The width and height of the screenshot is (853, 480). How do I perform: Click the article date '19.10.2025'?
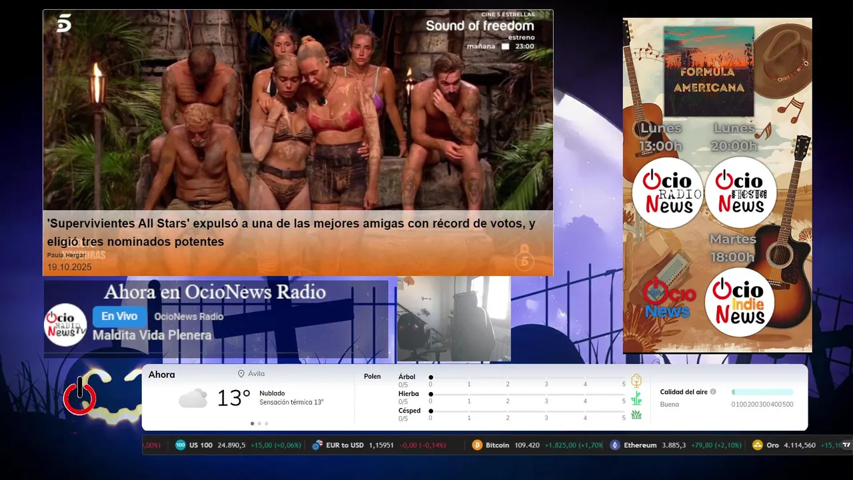pos(69,267)
